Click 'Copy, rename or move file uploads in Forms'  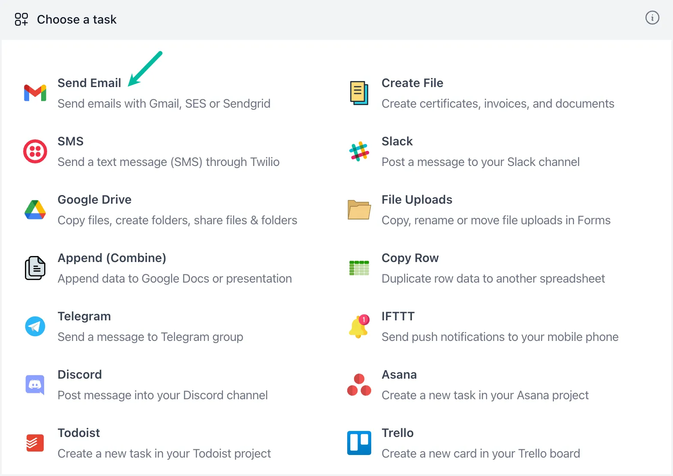(x=496, y=220)
